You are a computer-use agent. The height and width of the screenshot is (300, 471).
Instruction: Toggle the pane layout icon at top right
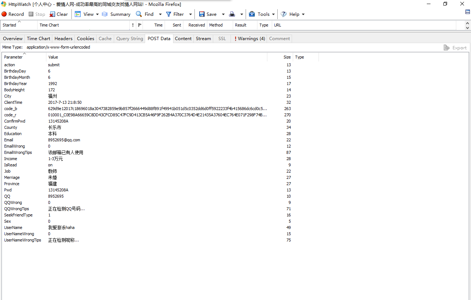[x=468, y=12]
